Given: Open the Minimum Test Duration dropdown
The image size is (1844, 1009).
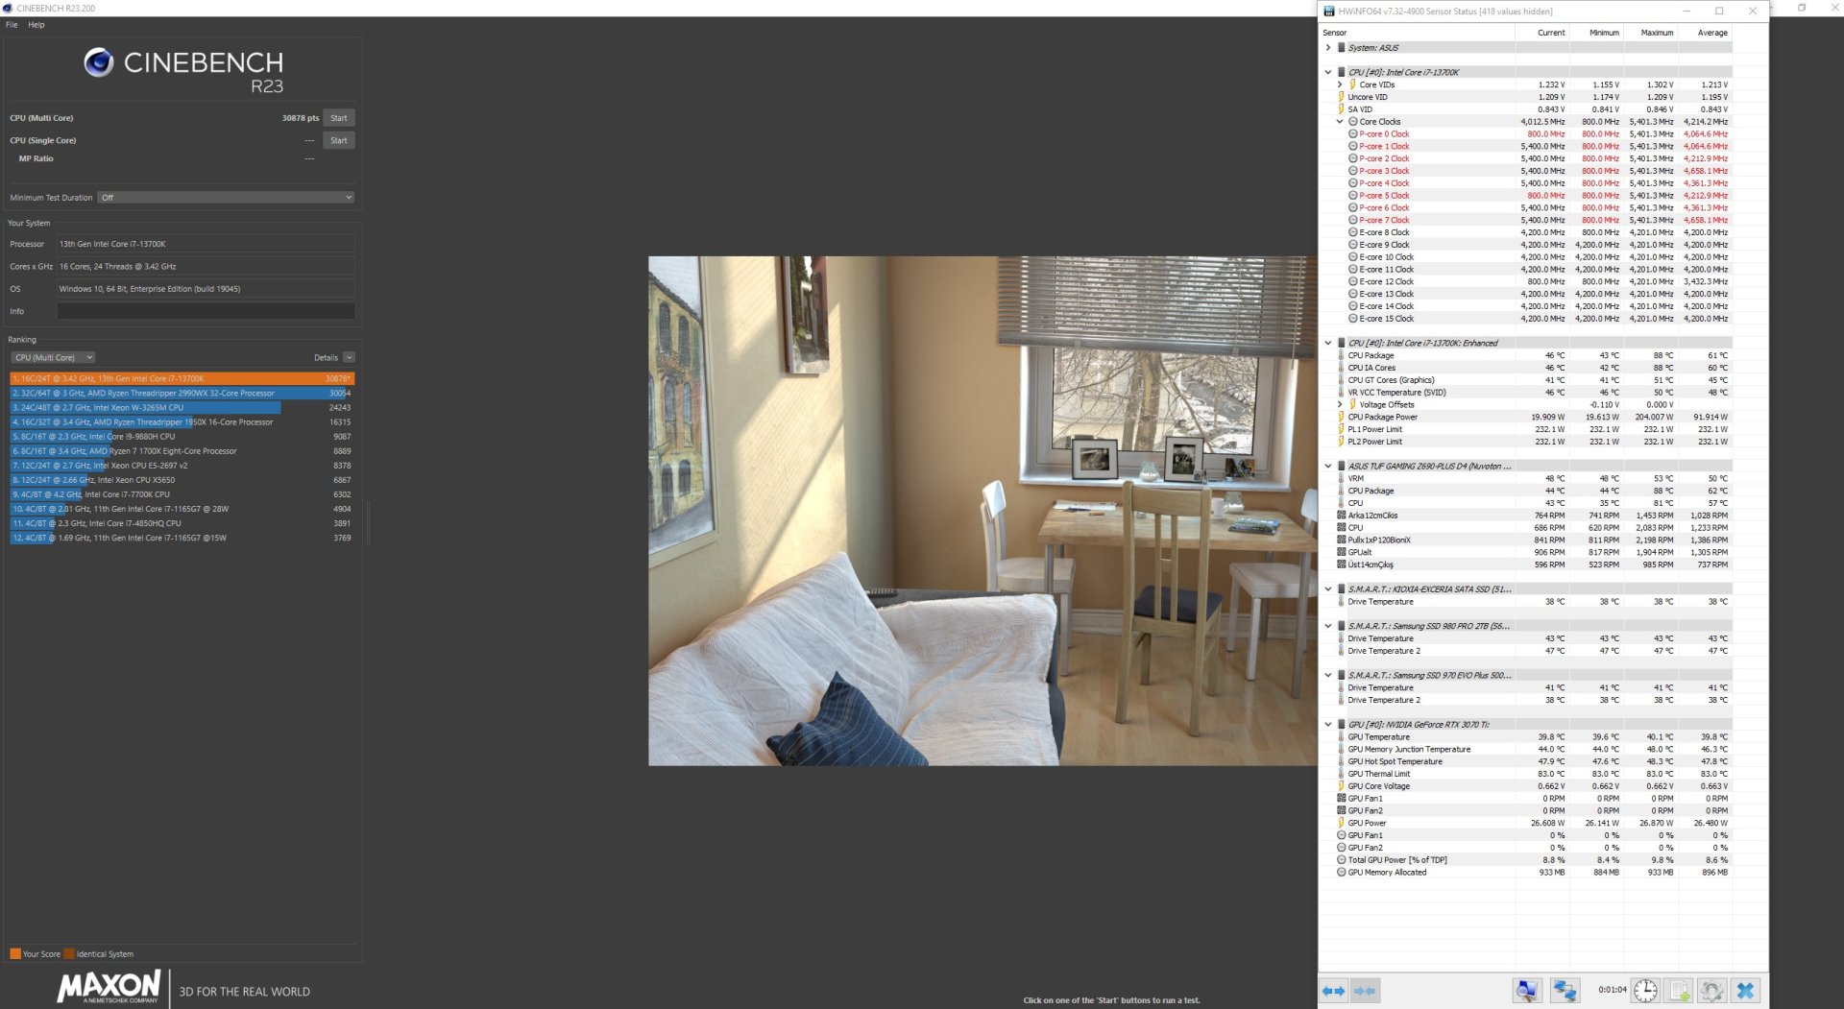Looking at the screenshot, I should pos(227,198).
